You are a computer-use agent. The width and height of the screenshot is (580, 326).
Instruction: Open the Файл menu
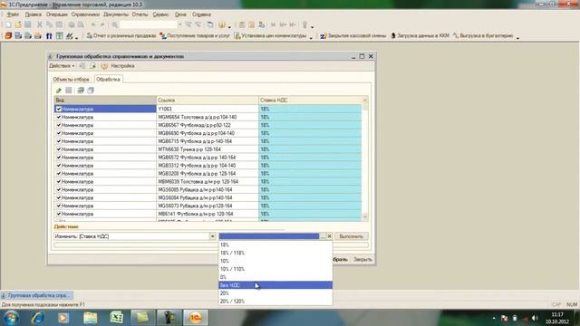pyautogui.click(x=13, y=14)
